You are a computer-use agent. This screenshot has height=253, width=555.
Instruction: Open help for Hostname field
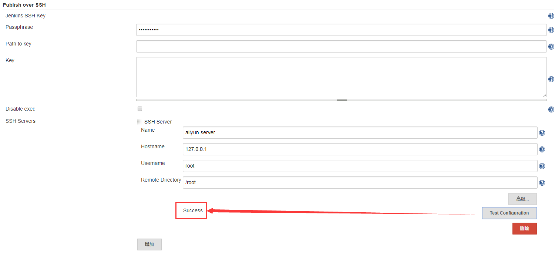(x=542, y=149)
